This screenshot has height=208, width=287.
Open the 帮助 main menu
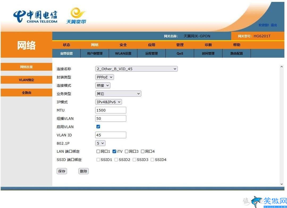tap(237, 45)
